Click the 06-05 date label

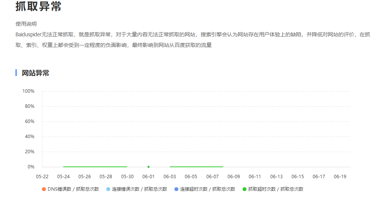[x=191, y=177]
